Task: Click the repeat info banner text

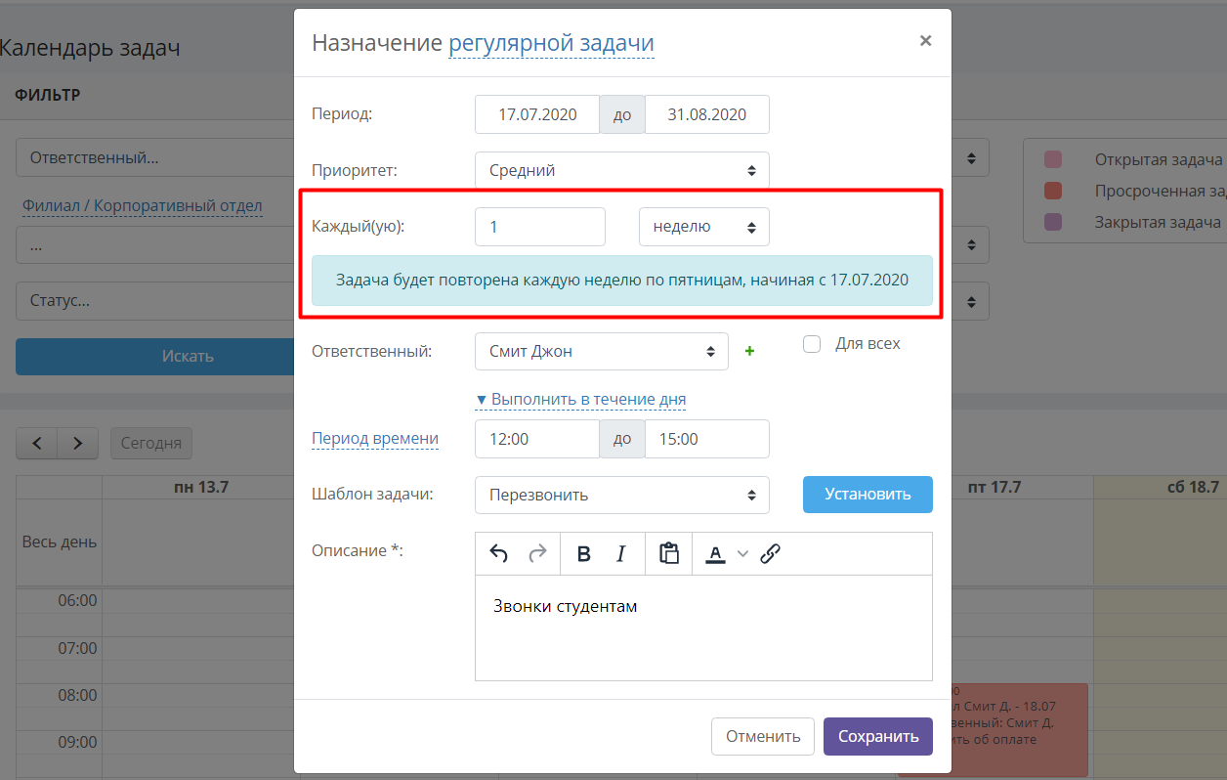Action: click(x=622, y=281)
